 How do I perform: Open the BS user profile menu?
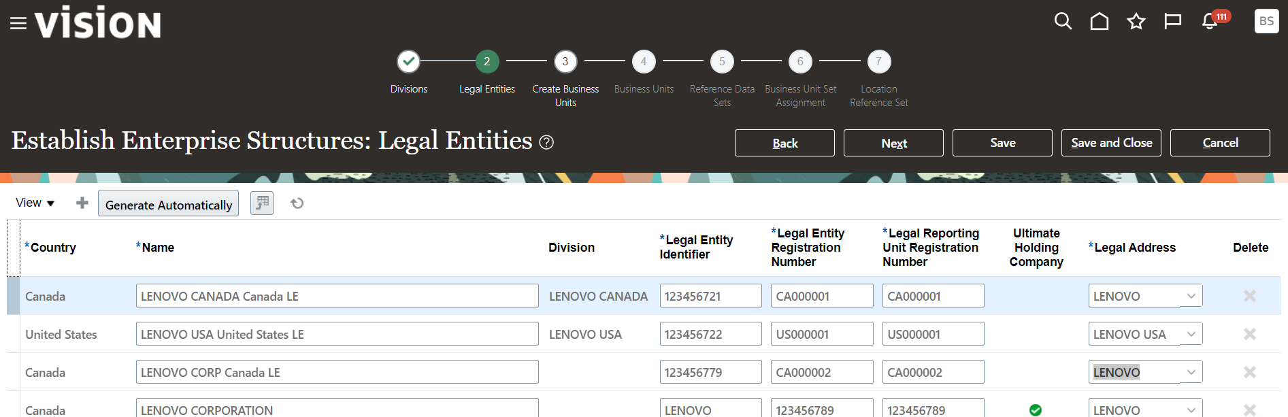click(1266, 21)
